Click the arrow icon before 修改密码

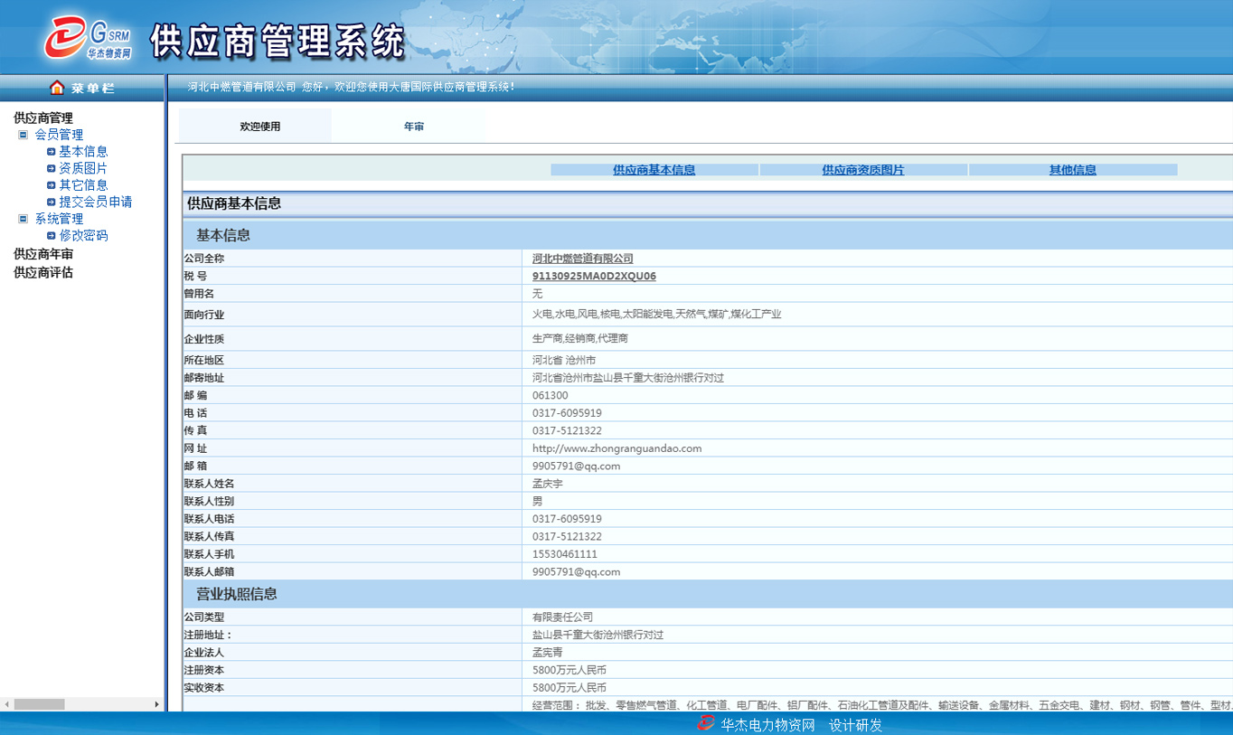tap(52, 235)
